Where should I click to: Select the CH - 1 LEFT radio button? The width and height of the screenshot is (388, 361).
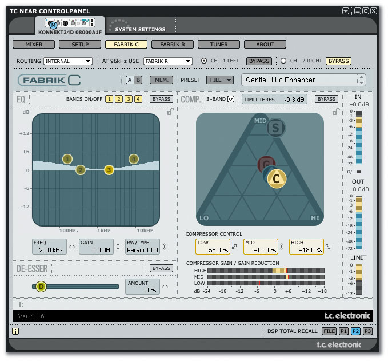[204, 61]
